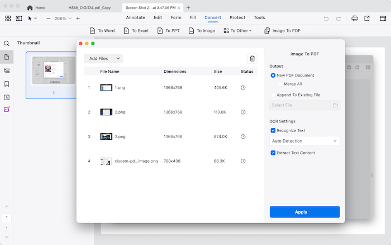Open the Protect menu tab
The height and width of the screenshot is (245, 391).
pyautogui.click(x=237, y=18)
